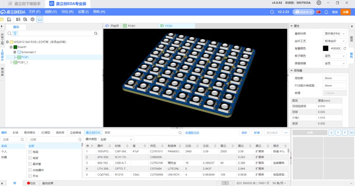Click the 登录 login link

click(x=335, y=12)
